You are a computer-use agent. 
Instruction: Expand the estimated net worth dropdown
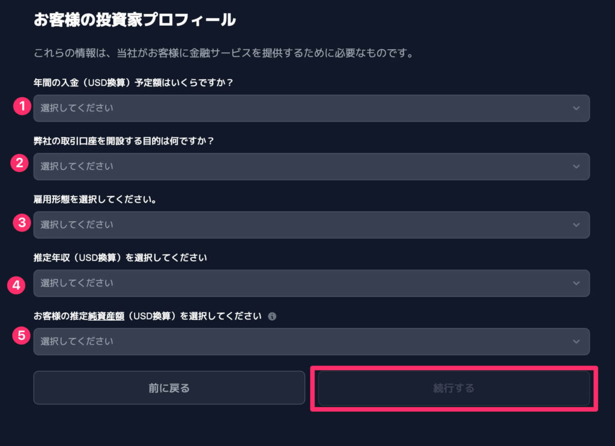point(312,341)
